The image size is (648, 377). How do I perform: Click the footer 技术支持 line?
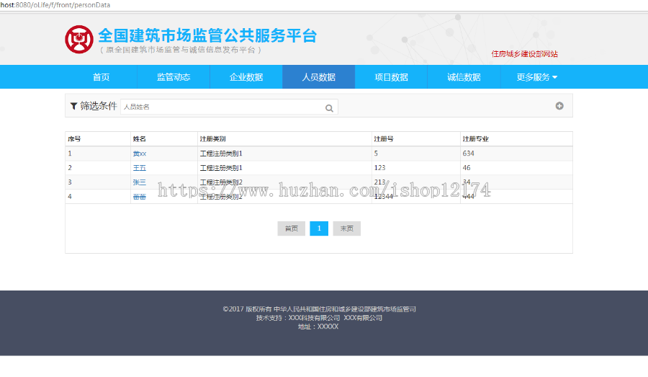click(319, 318)
